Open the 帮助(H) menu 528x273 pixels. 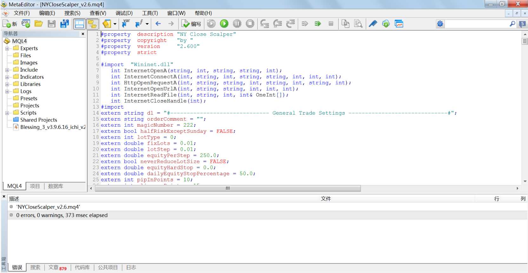point(203,13)
